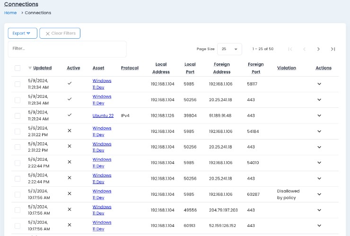Click the Clear Filters button
350x236 pixels.
(60, 33)
